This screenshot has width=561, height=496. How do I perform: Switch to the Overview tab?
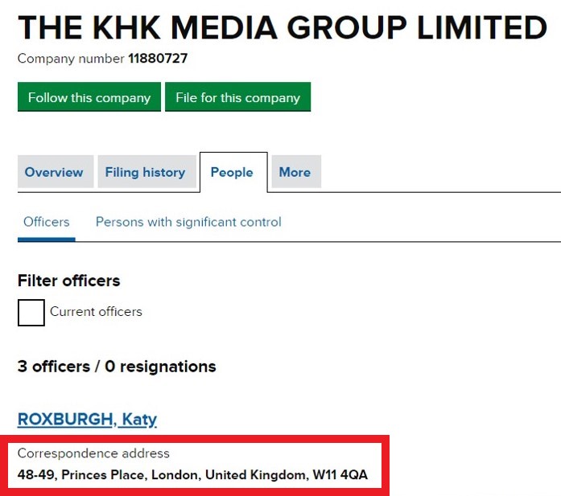coord(54,172)
